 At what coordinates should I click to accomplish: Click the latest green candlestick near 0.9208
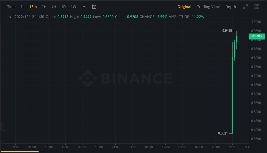(236, 39)
